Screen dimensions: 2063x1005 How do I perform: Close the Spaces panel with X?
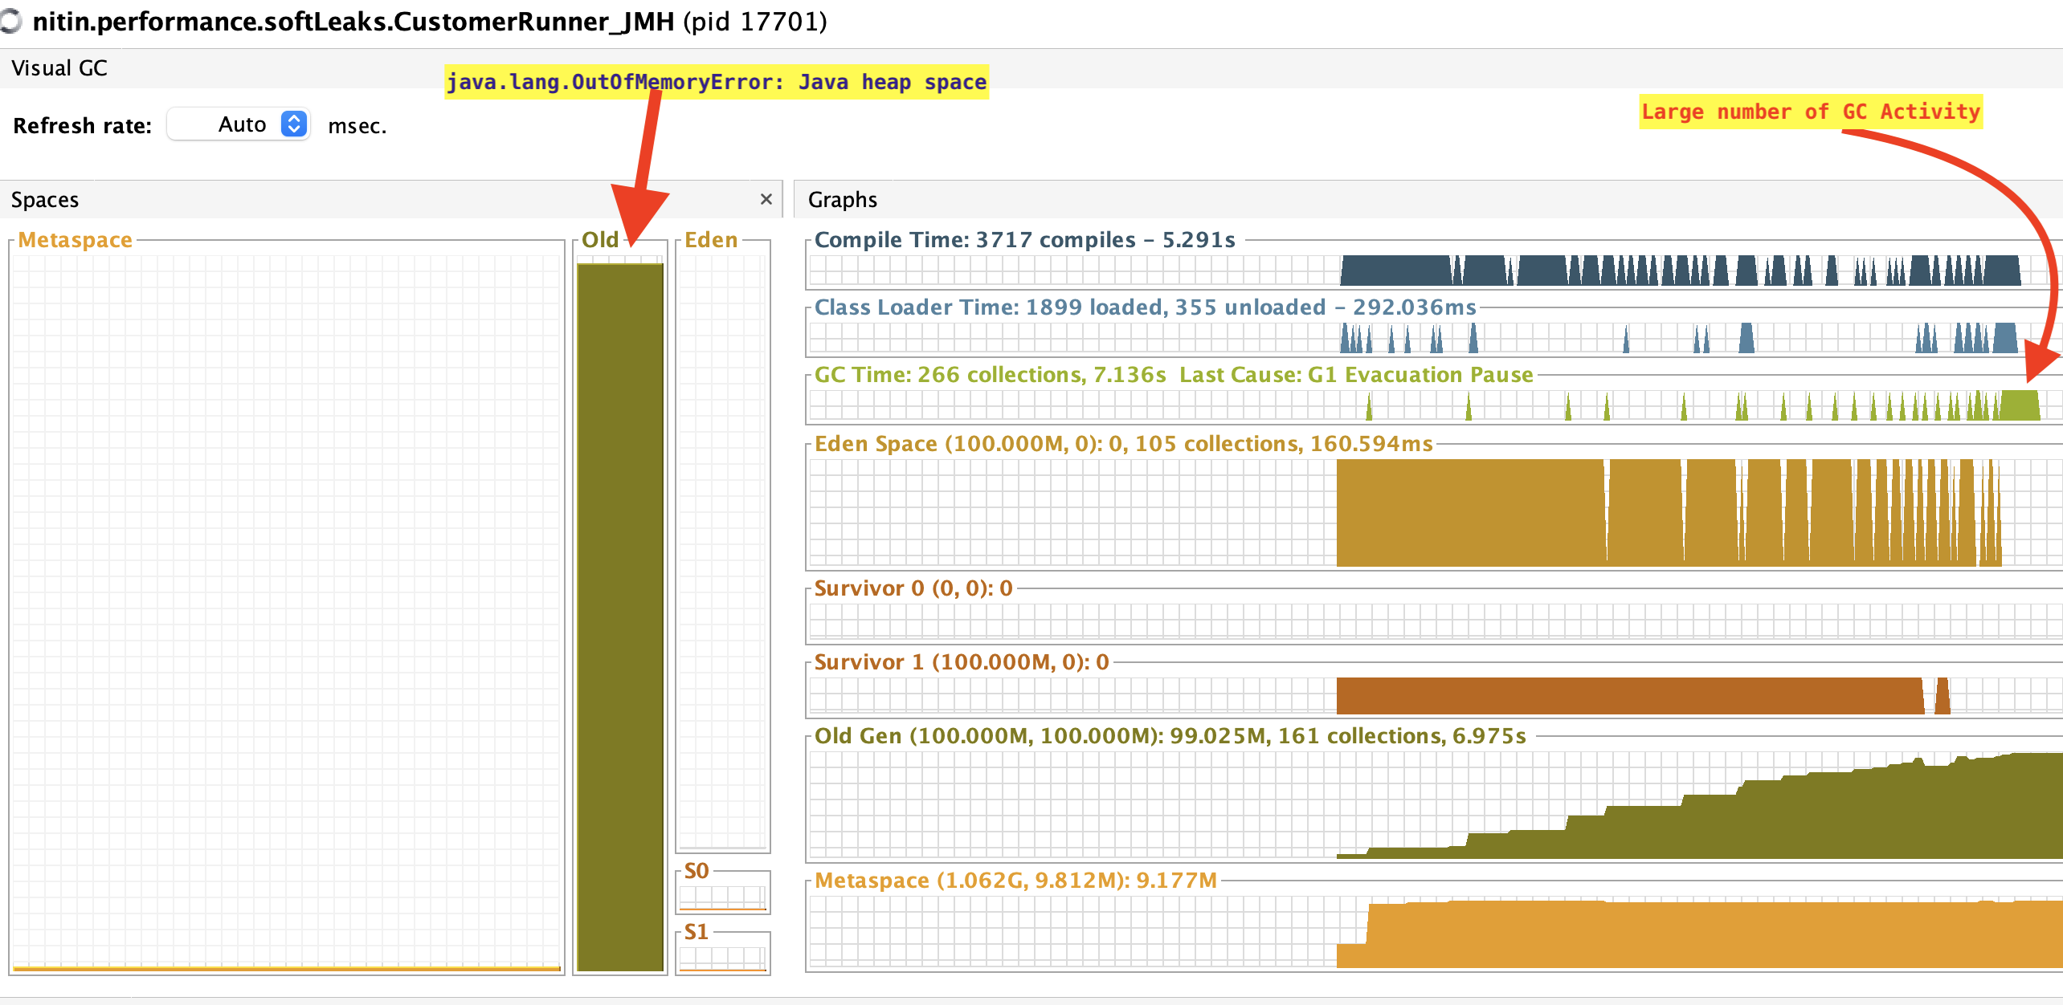pos(766,199)
